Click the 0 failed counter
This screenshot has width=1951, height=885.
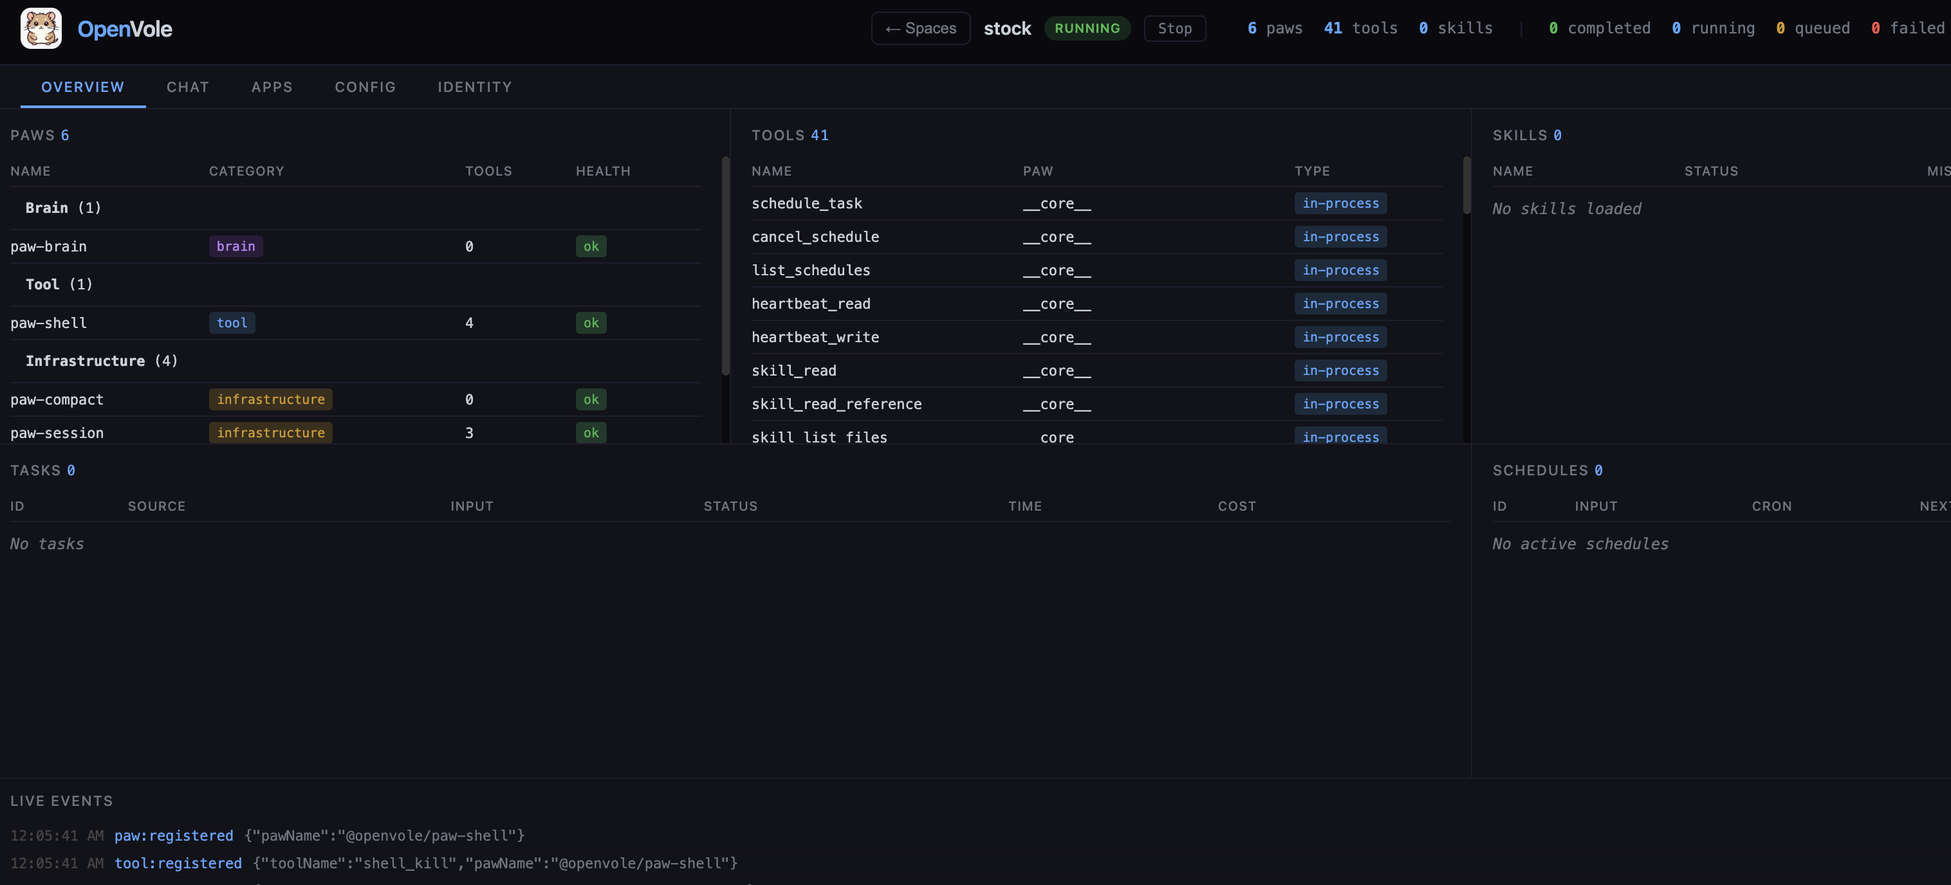(x=1908, y=28)
